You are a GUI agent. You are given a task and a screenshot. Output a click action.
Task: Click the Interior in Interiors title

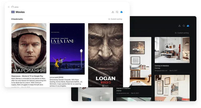(123, 88)
